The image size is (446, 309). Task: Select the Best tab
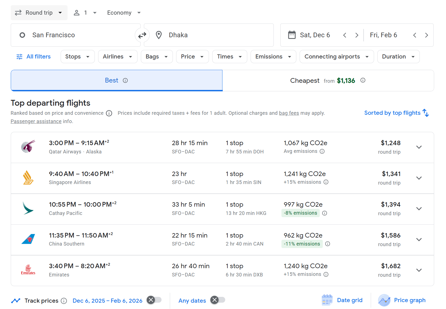coord(117,80)
